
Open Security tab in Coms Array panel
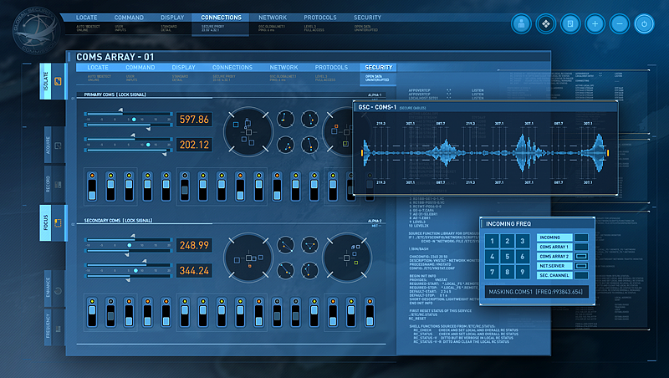click(378, 67)
